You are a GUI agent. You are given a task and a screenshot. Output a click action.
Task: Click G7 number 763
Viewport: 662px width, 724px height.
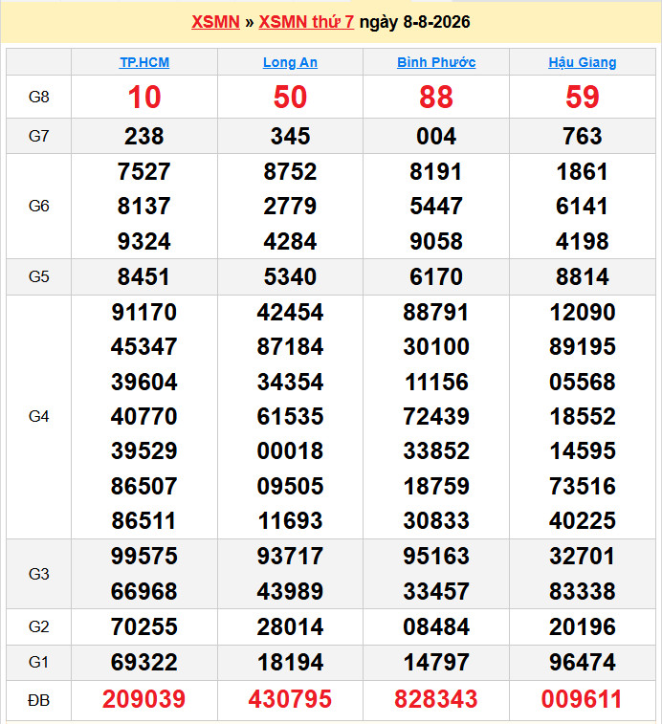point(582,136)
